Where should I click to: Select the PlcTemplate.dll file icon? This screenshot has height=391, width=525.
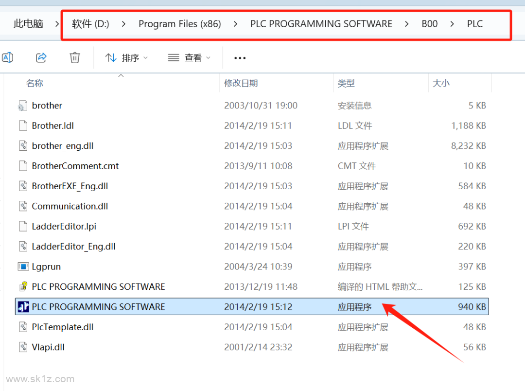pos(23,327)
